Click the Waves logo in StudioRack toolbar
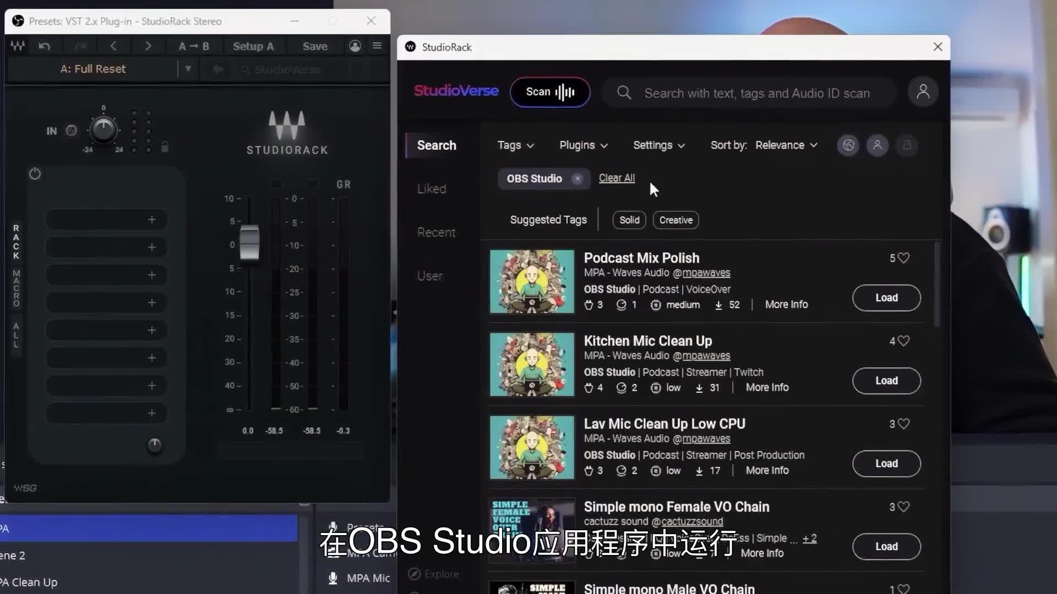 pos(17,46)
